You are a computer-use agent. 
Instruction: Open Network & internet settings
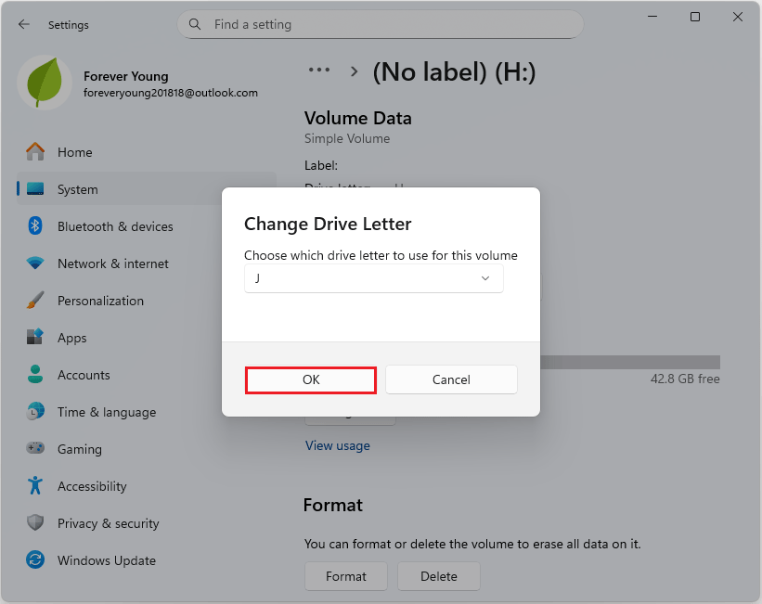click(113, 263)
